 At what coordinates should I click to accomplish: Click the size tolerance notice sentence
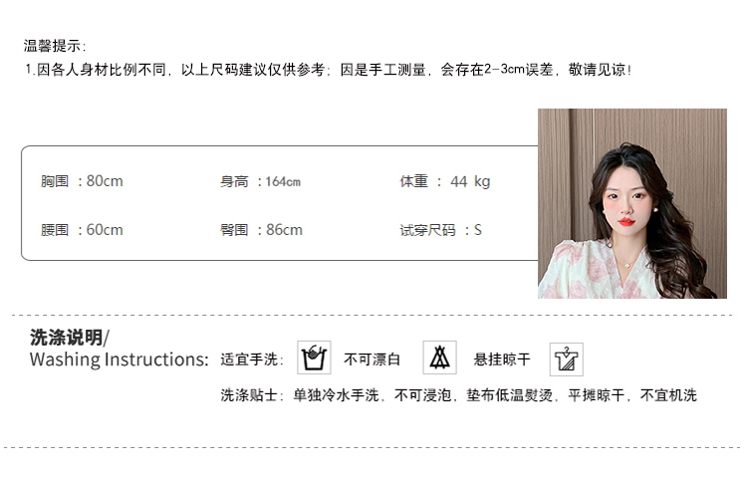coord(329,70)
